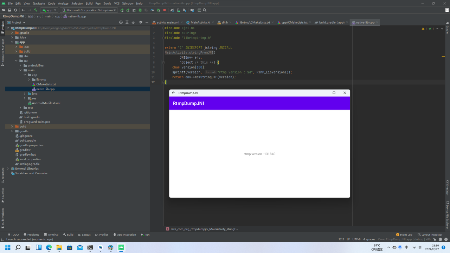Open the App Inspection tool window

pyautogui.click(x=124, y=235)
